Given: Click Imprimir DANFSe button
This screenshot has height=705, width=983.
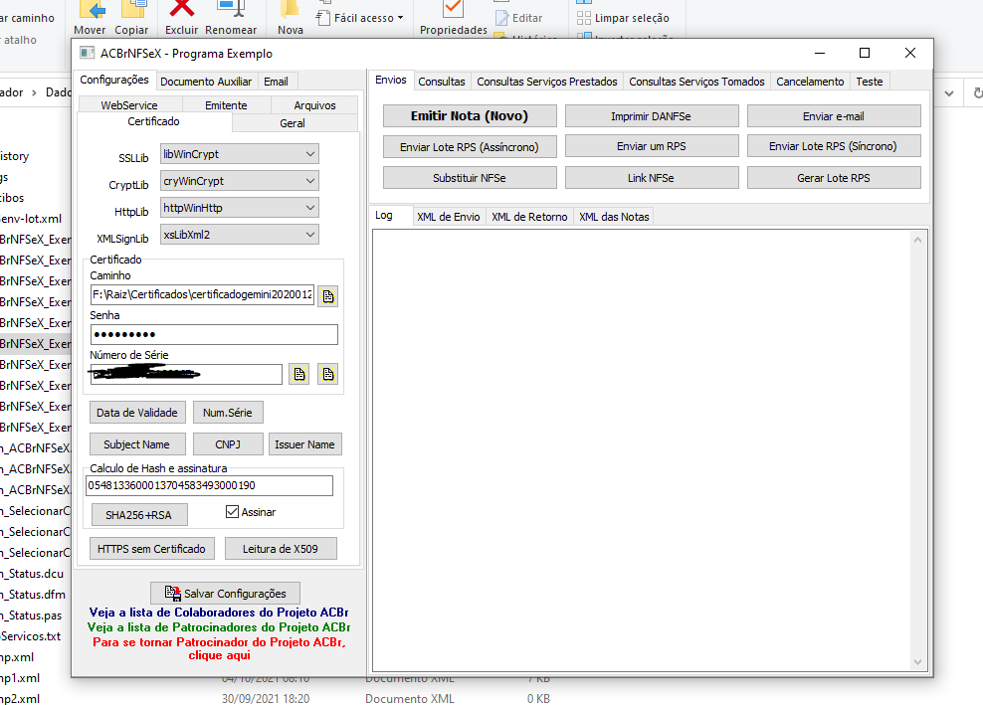Looking at the screenshot, I should 652,116.
